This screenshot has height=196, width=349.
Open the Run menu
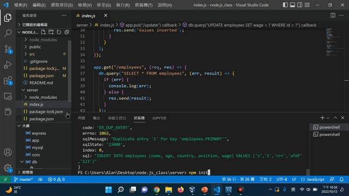[x=123, y=5]
